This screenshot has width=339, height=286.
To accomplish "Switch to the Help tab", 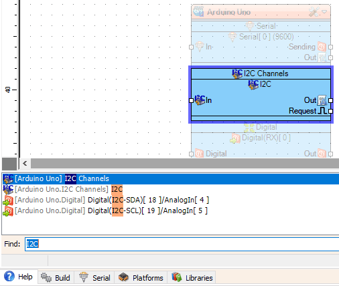I will 19,277.
